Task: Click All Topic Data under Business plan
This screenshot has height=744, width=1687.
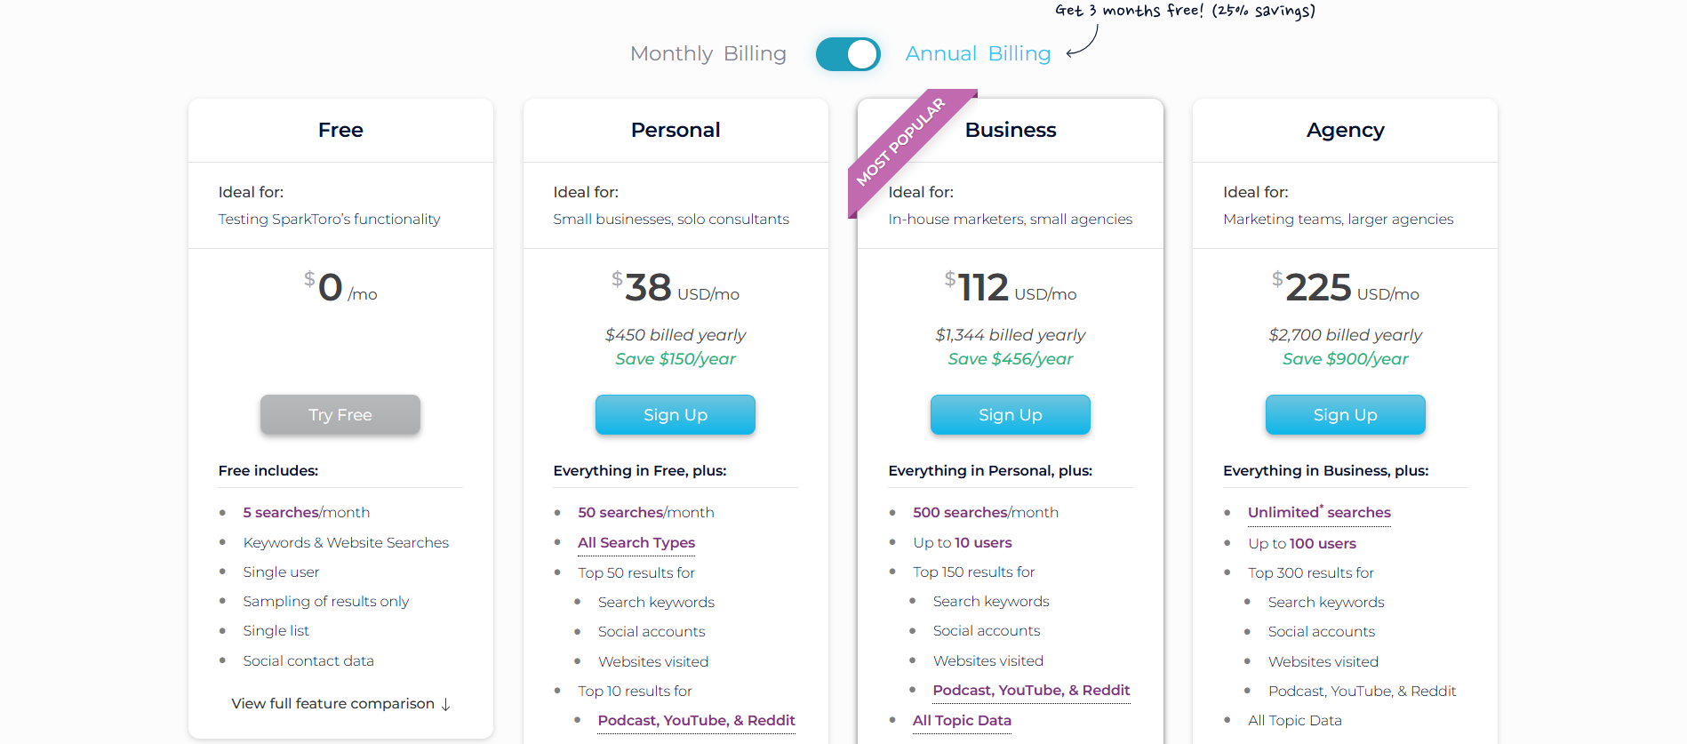Action: 962,720
